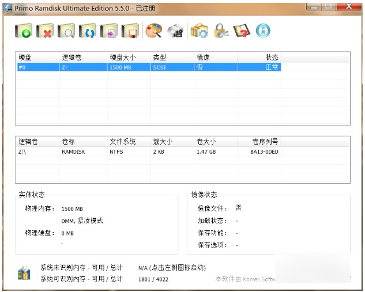Click the application icon in title bar
This screenshot has width=365, height=292.
click(8, 9)
